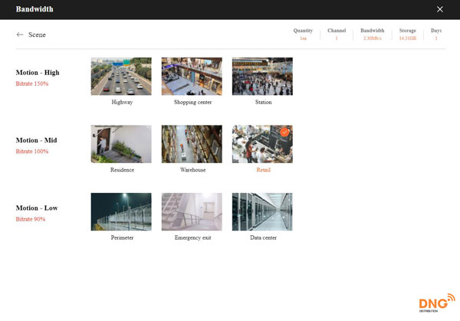Pick the Station scene thumbnail

262,76
